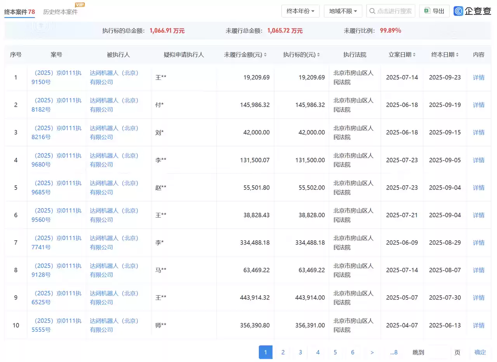
Task: Go to page 3 in pagination
Action: coord(300,352)
